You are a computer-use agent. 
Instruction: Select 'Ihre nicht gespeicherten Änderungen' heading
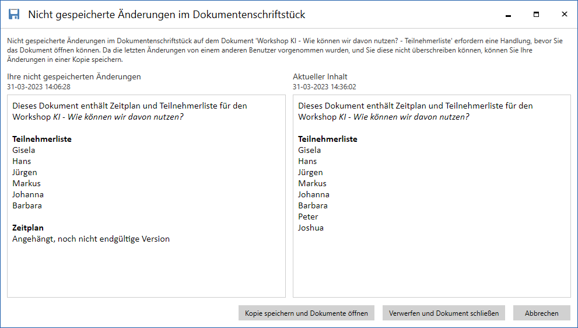pyautogui.click(x=74, y=76)
